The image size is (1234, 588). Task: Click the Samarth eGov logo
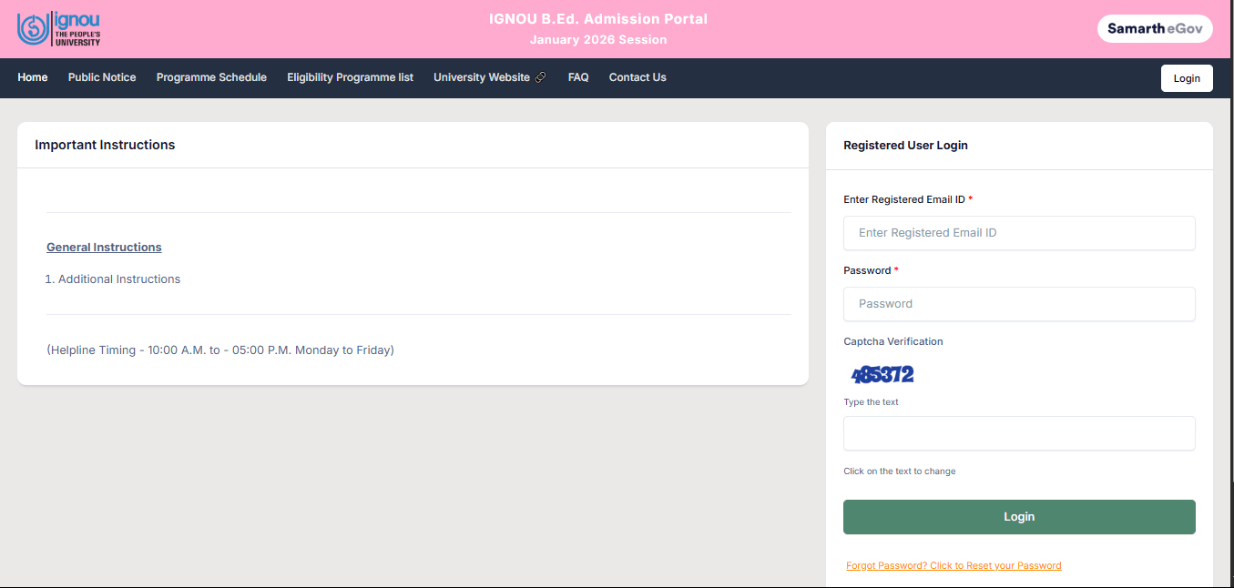pyautogui.click(x=1155, y=28)
